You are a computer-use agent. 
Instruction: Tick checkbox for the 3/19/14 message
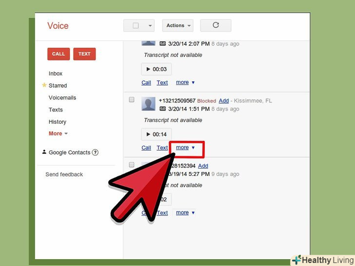[132, 165]
